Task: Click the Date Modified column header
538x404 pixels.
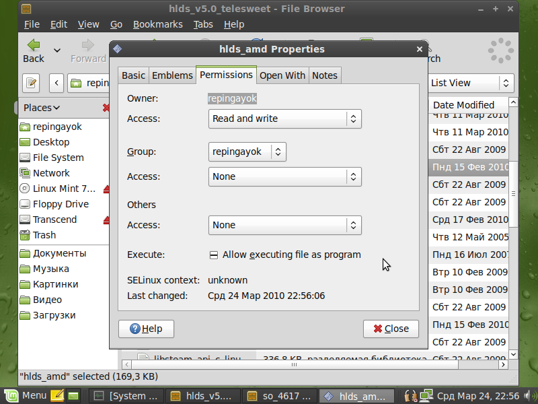Action: [x=468, y=105]
